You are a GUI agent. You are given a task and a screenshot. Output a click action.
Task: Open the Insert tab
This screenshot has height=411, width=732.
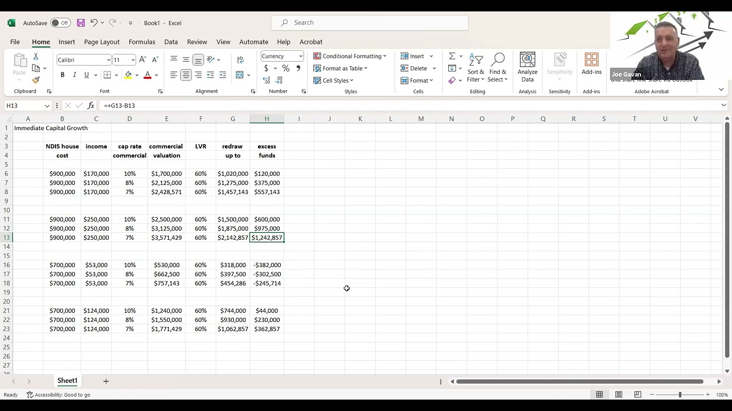66,42
